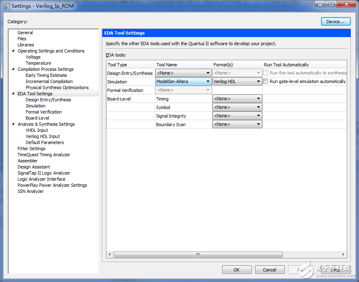
Task: Collapse Operating Settings and Conditions node
Action: point(13,51)
